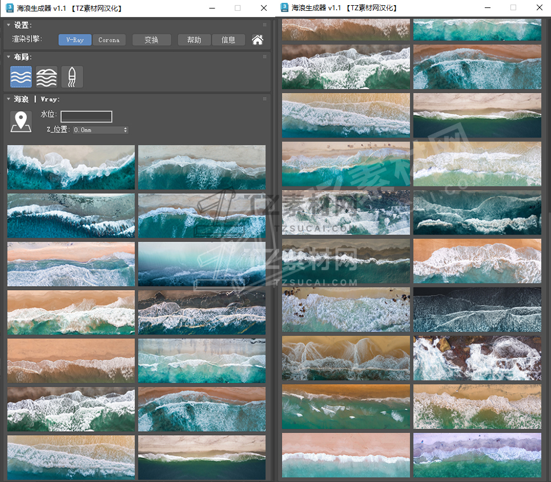The width and height of the screenshot is (551, 482).
Task: Open the 信息 info button
Action: coord(228,40)
